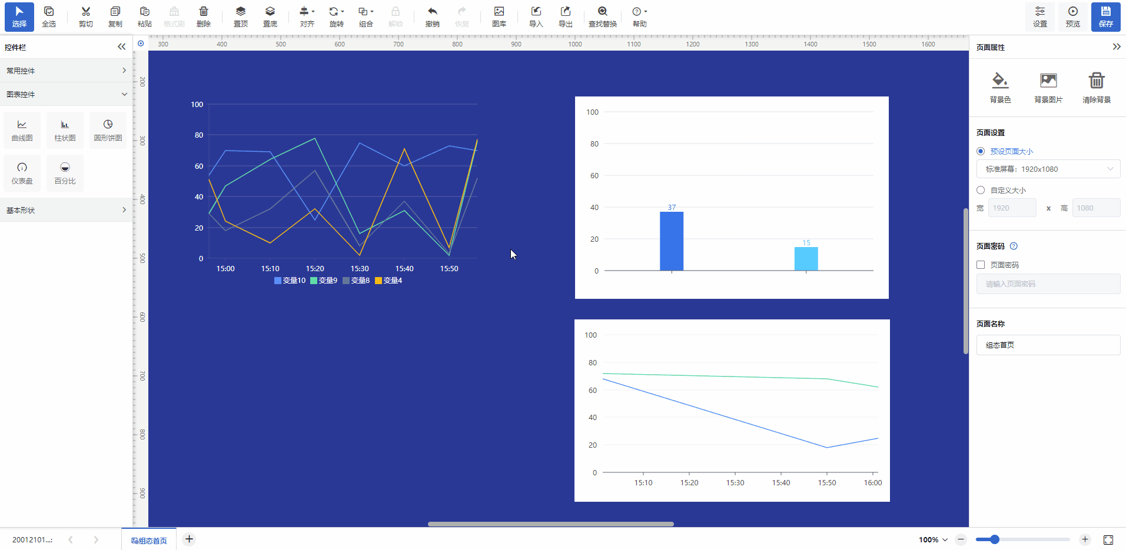Viewport: 1126px width, 550px height.
Task: Click the 宽 width input field
Action: (1012, 208)
